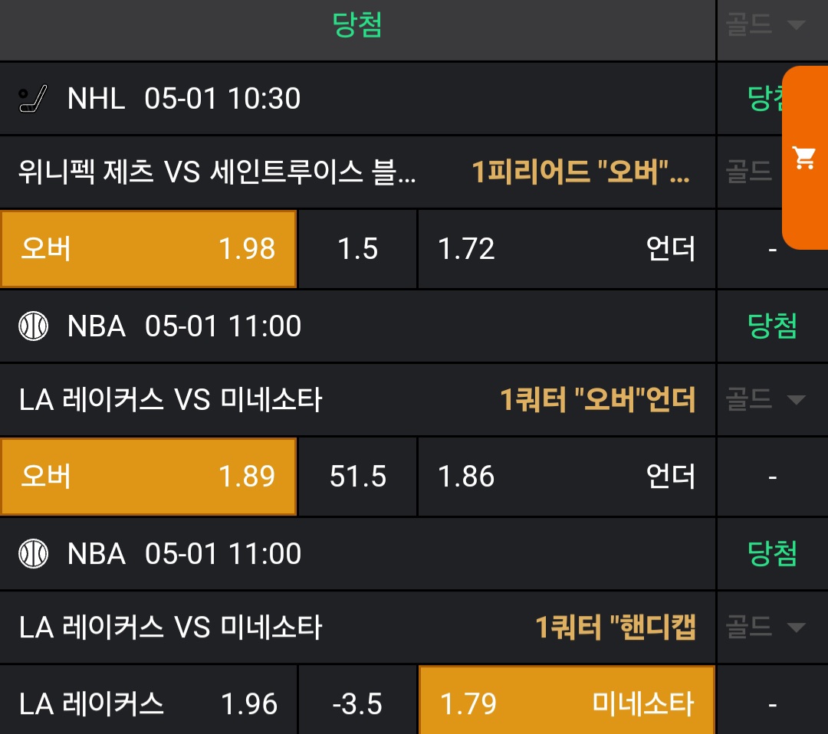This screenshot has width=828, height=734.
Task: Click the 1피리어드 "오버" bet type label
Action: (580, 174)
